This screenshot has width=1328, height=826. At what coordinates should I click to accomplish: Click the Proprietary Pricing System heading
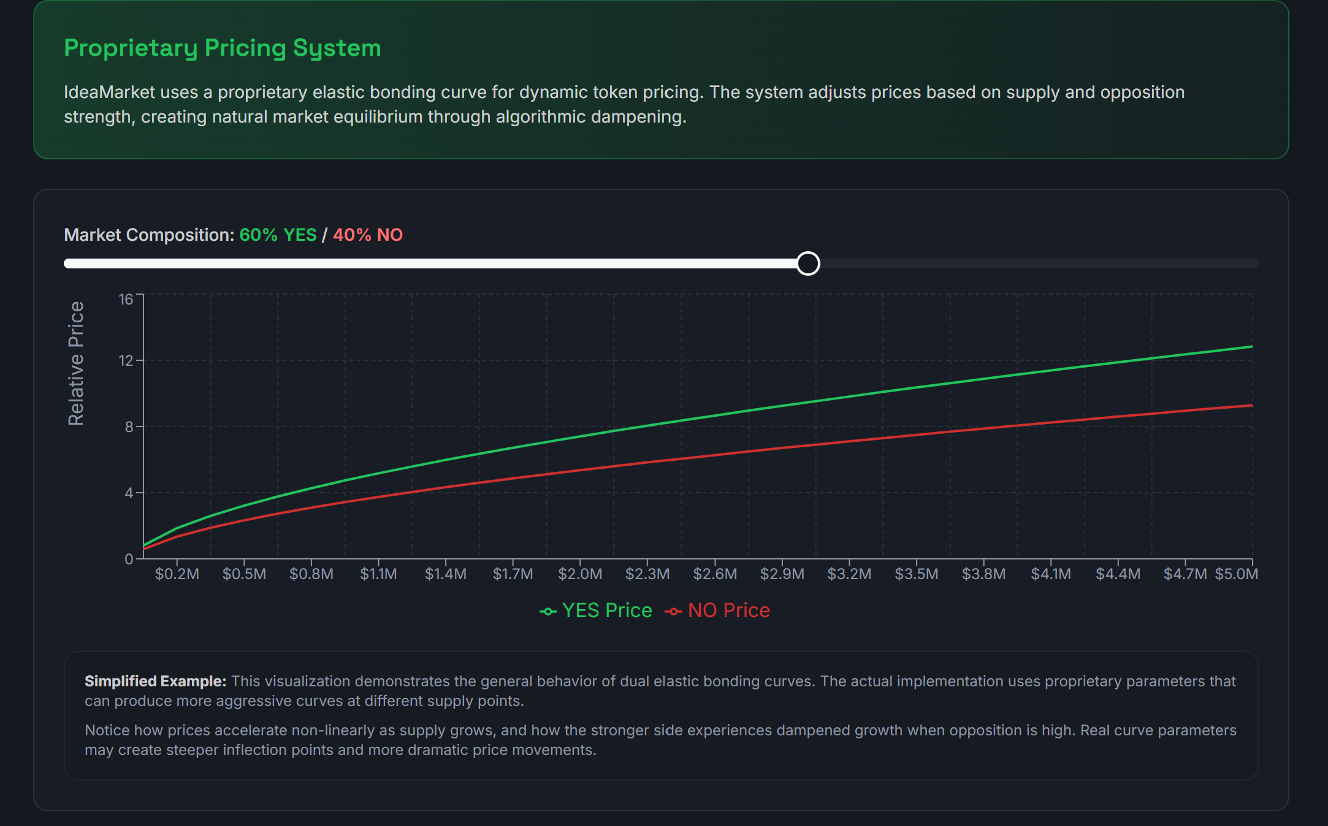223,48
